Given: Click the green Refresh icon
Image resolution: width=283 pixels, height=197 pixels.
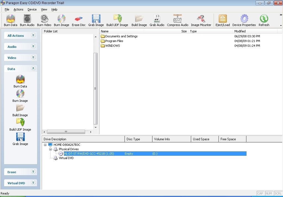Looking at the screenshot, I should click(x=264, y=19).
